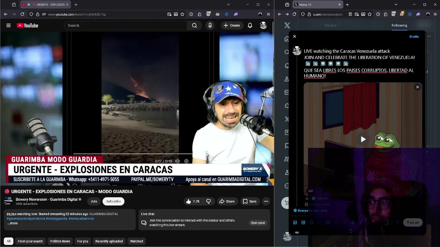This screenshot has height=247, width=440.
Task: Reload the X browser page
Action: coord(294,14)
